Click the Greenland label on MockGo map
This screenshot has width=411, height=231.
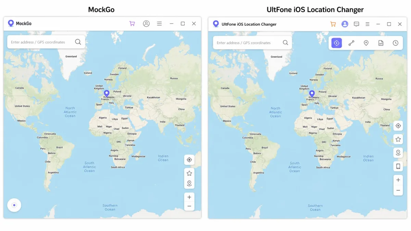71,56
